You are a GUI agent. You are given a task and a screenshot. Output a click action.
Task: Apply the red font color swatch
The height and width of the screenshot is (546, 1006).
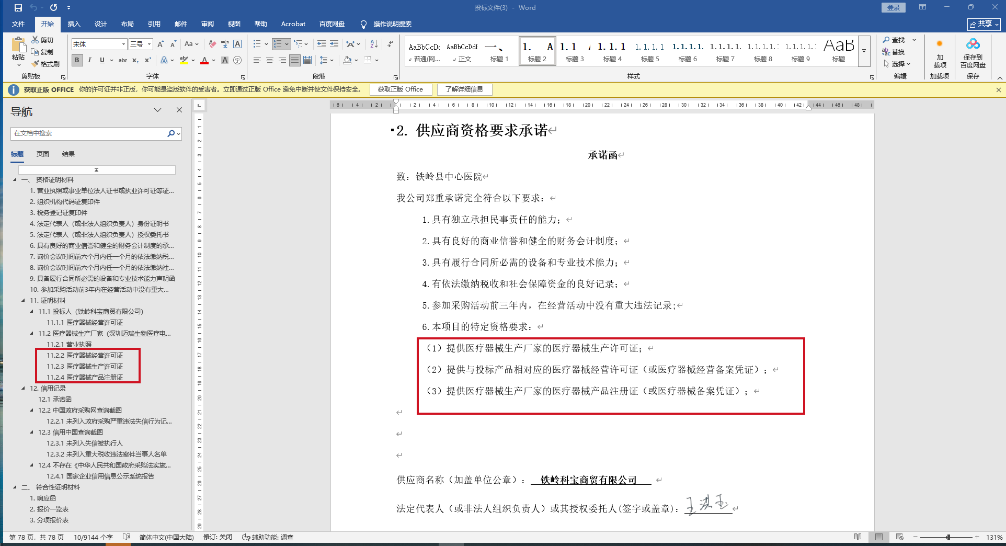coord(204,60)
